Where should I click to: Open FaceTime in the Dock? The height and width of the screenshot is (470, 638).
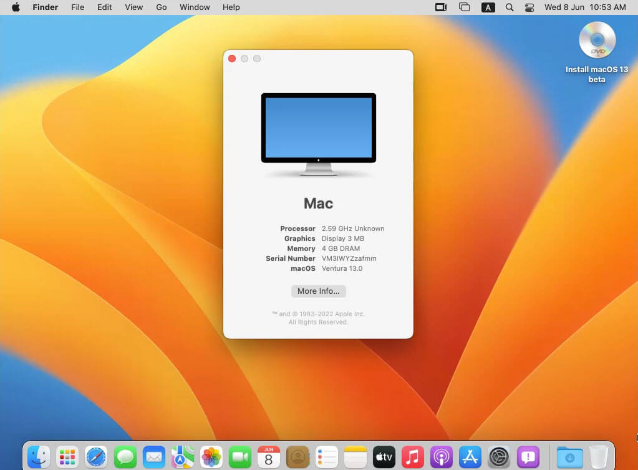click(240, 457)
